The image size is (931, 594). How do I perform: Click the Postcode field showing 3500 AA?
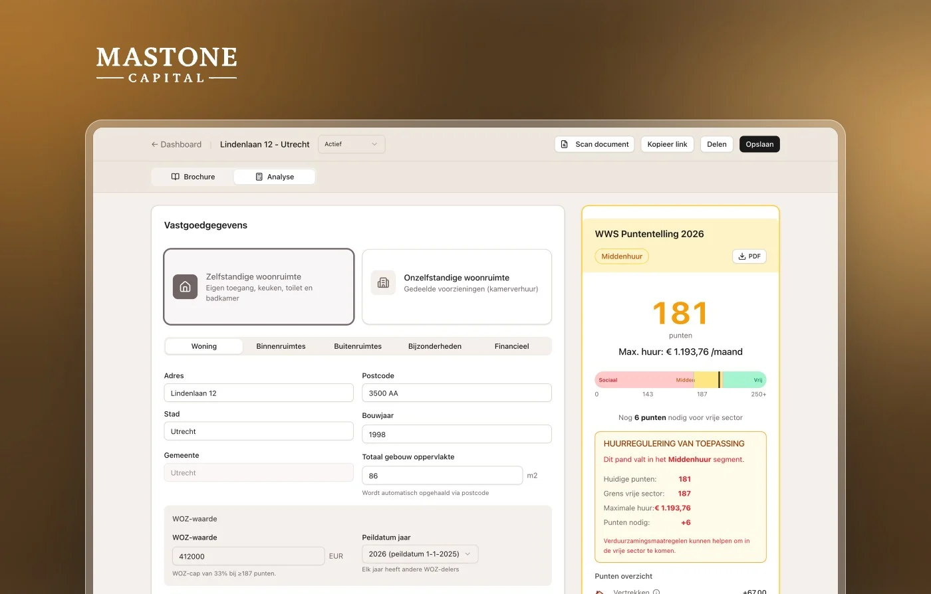point(457,393)
